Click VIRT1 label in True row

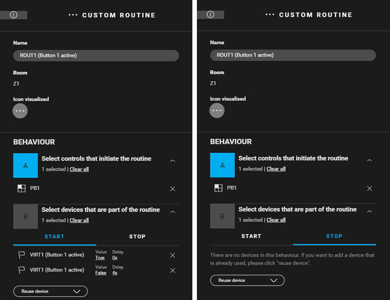[57, 255]
